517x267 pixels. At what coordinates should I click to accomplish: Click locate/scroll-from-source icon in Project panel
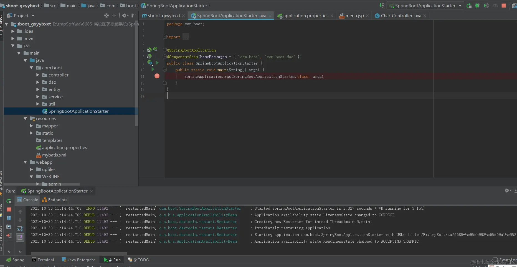click(107, 16)
